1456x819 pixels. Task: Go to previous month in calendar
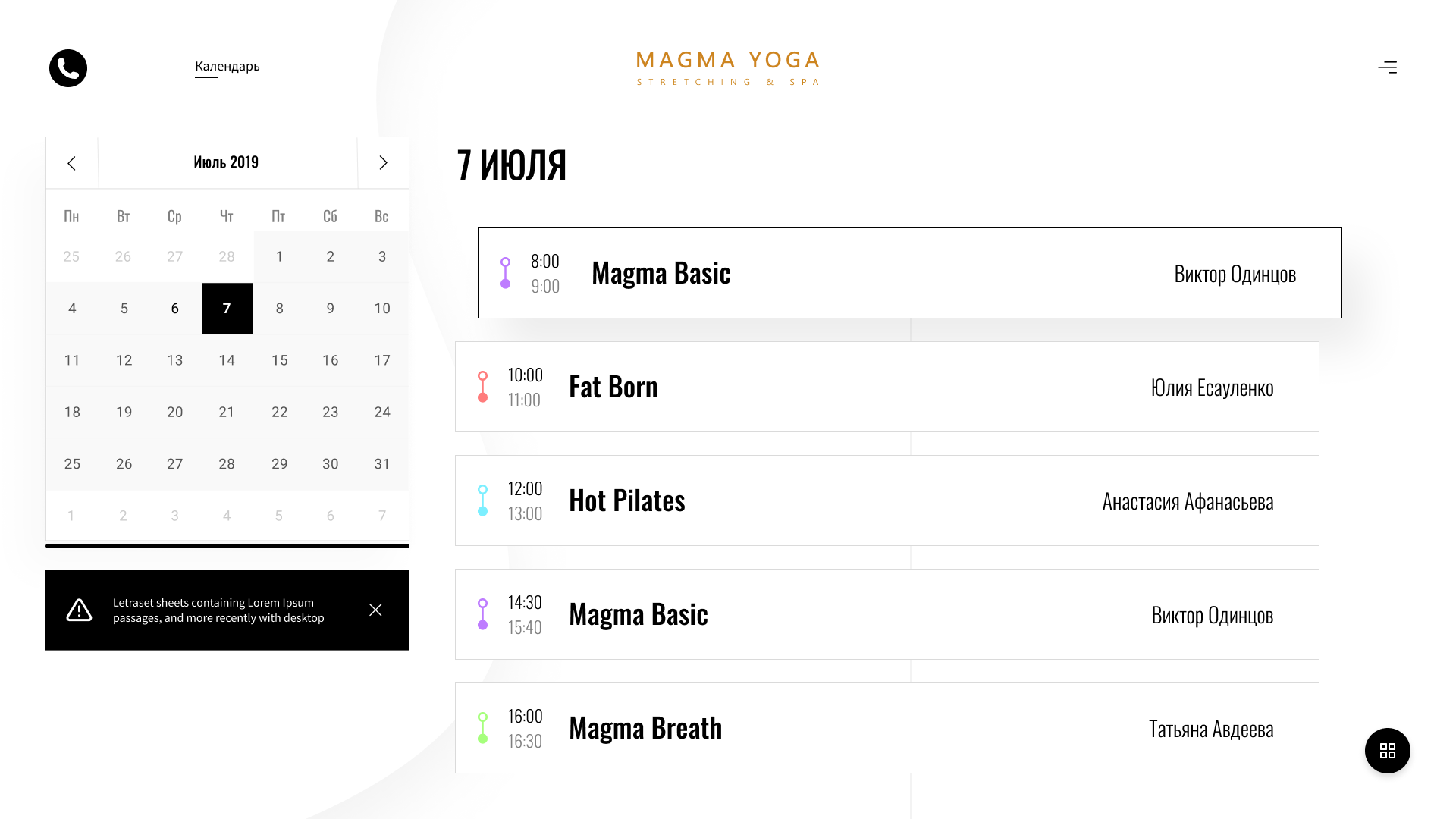click(72, 163)
